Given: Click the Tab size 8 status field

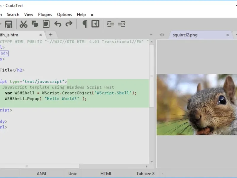Looking at the screenshot, I should 145,174.
